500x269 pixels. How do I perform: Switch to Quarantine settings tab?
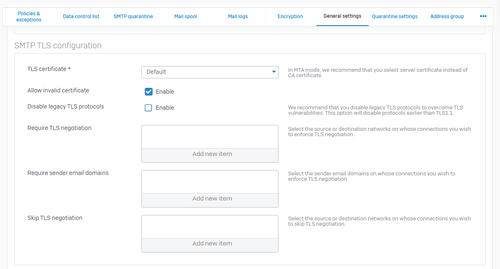coord(394,17)
